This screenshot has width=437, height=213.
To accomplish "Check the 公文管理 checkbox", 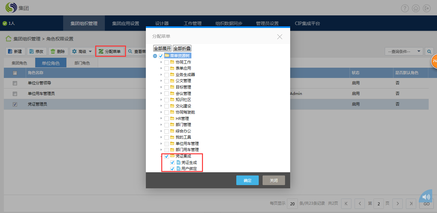I will click(x=167, y=81).
